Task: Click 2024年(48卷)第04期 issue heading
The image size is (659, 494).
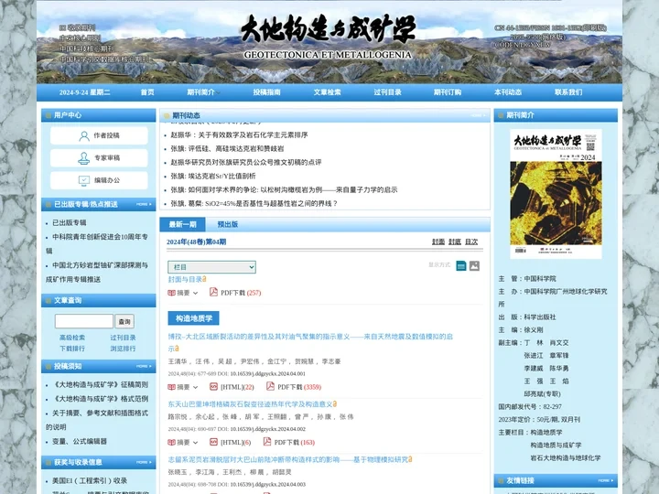Action: point(196,242)
